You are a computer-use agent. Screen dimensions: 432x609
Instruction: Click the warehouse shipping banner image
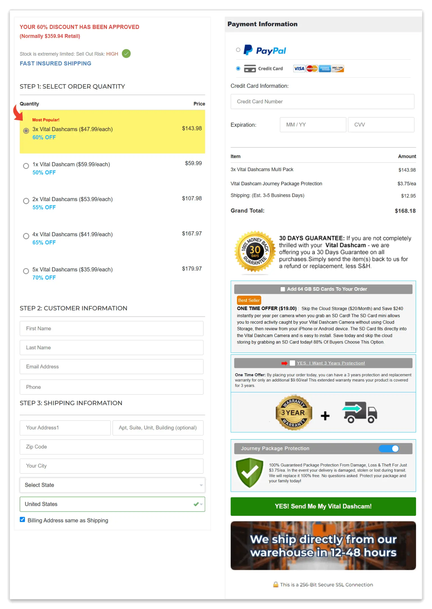point(323,545)
